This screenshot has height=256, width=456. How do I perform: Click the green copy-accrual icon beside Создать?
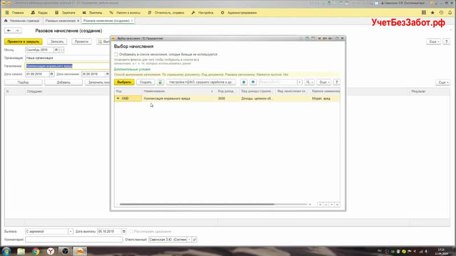161,82
